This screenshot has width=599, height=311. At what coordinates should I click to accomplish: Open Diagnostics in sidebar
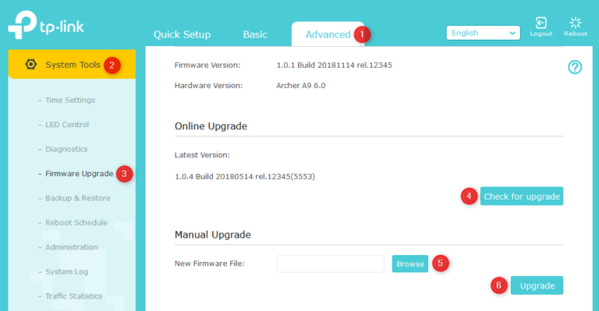(66, 149)
